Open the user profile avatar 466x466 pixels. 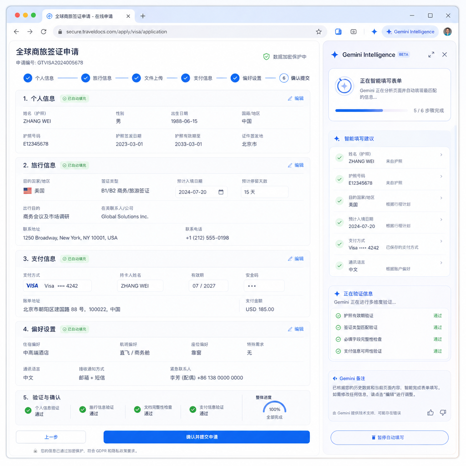[x=448, y=31]
